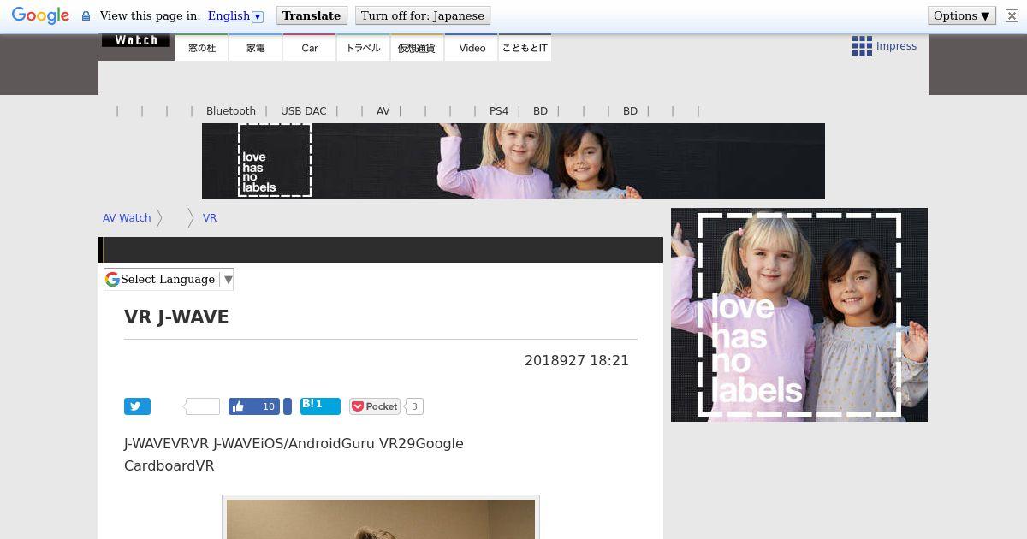This screenshot has height=539, width=1027.
Task: Click the wide love has no labels banner ad
Action: coord(513,161)
